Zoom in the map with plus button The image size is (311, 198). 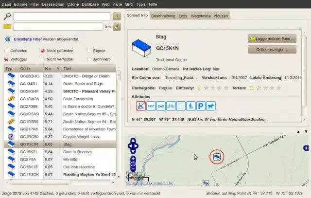point(133,159)
